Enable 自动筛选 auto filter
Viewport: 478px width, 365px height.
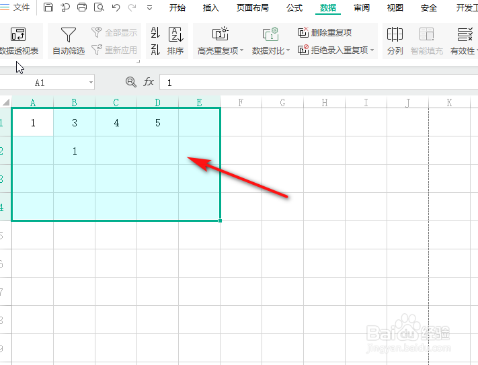click(x=69, y=41)
